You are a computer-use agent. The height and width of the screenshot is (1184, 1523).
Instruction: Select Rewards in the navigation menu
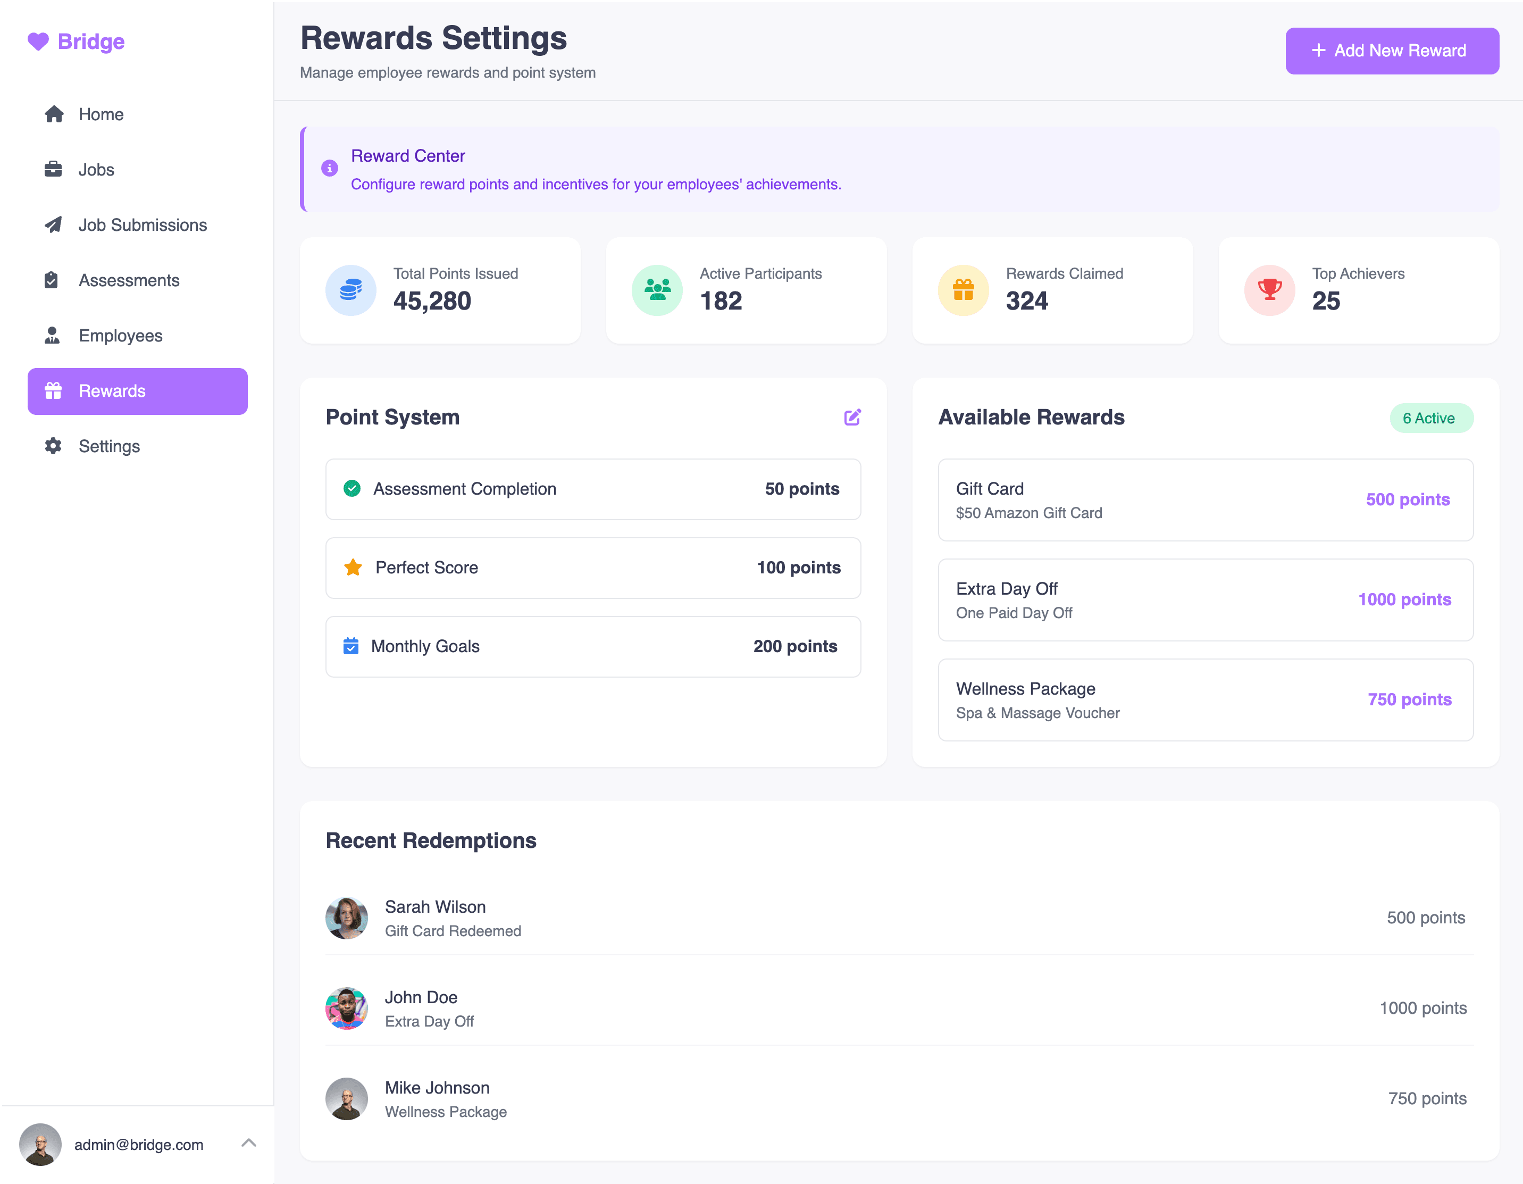pyautogui.click(x=112, y=391)
